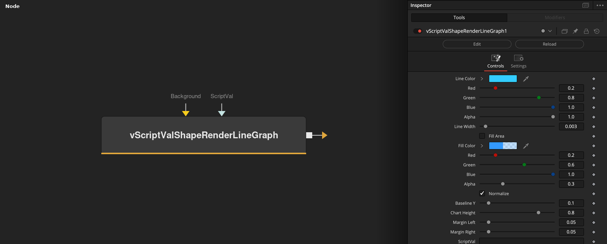The image size is (607, 244).
Task: Add keyframe for Margin Left
Action: 594,223
